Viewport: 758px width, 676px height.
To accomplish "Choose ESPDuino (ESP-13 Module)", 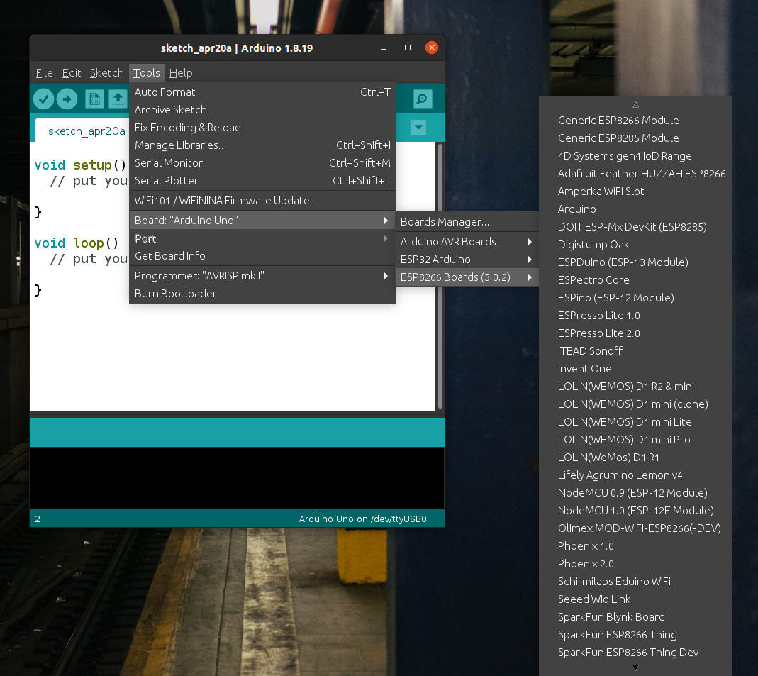I will pos(636,262).
